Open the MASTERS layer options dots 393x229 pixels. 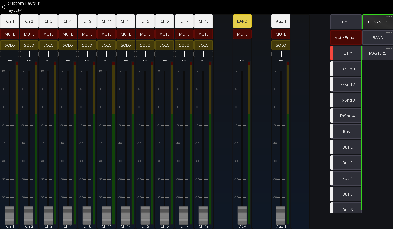pos(389,48)
